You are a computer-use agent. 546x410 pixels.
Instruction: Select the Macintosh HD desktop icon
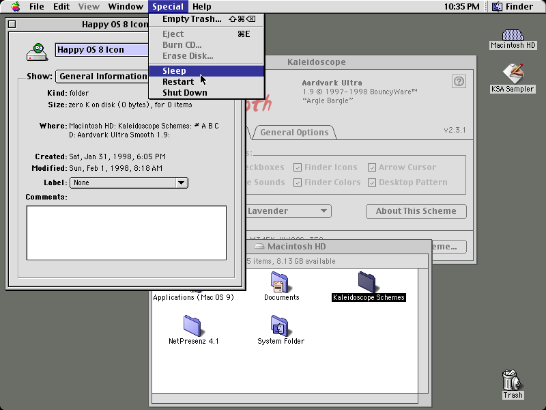click(513, 35)
